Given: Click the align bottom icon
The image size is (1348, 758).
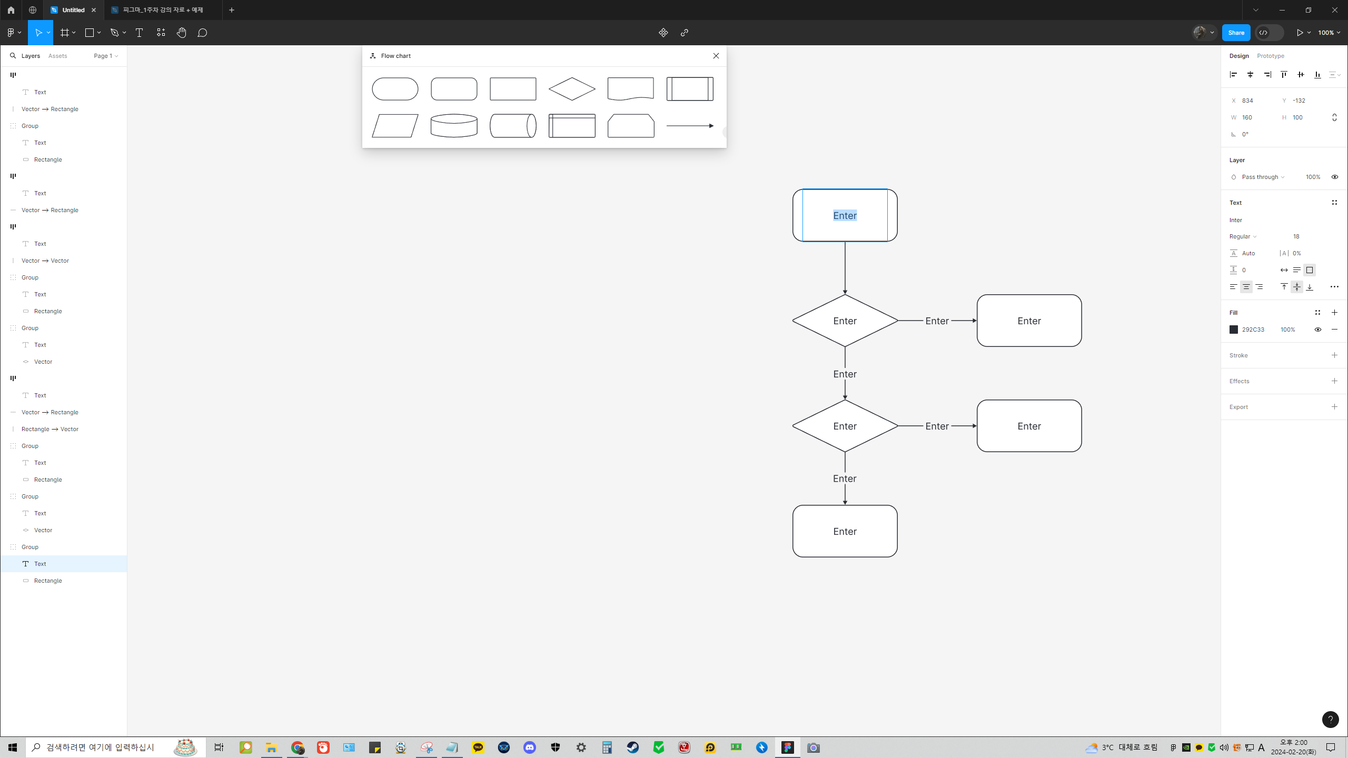Looking at the screenshot, I should [1317, 75].
